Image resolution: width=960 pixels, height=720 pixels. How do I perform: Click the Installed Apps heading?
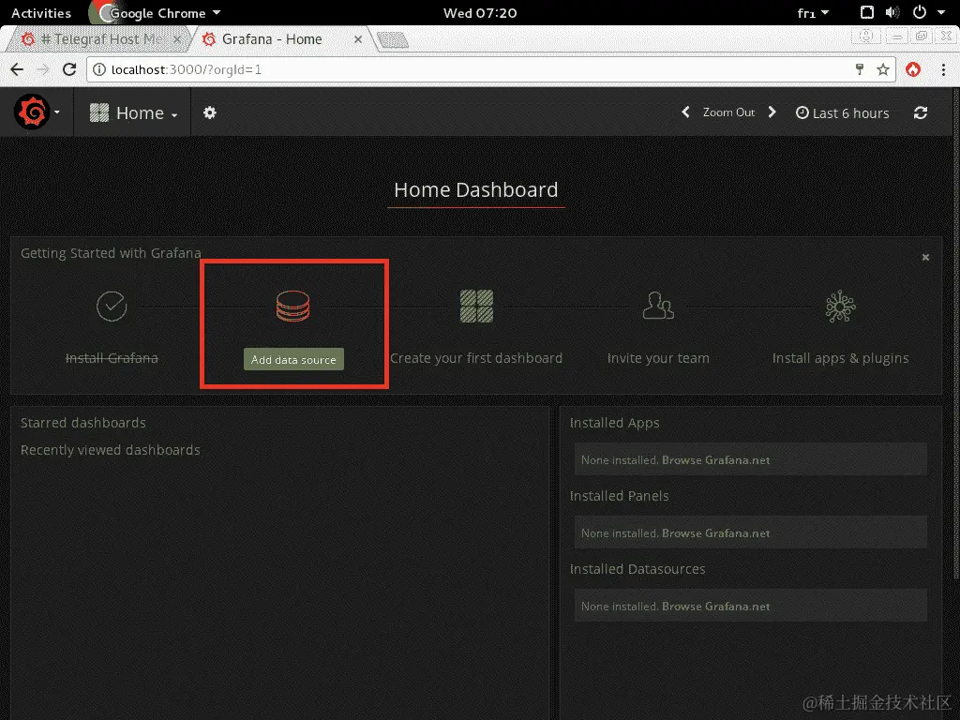[x=615, y=423]
